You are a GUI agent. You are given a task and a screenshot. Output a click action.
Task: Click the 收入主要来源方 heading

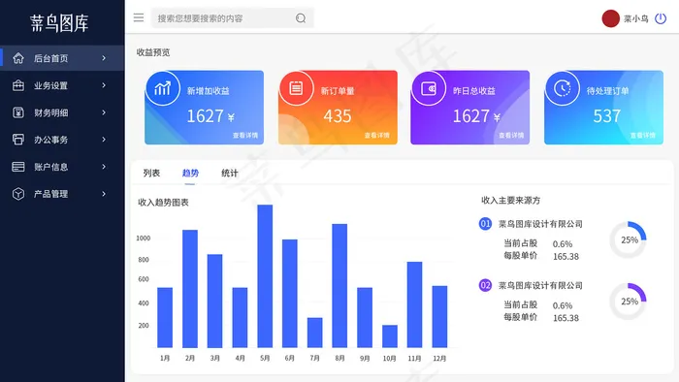click(510, 201)
